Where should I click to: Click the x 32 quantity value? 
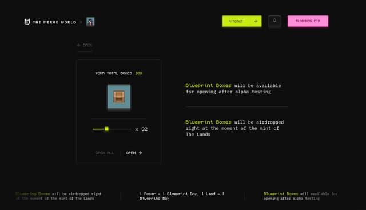(x=141, y=129)
